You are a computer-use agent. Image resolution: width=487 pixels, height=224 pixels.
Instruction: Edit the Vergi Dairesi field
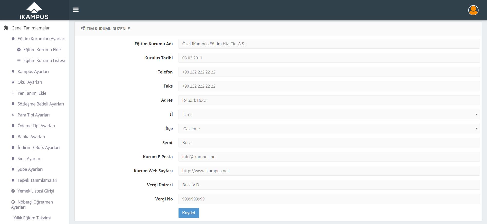point(329,185)
